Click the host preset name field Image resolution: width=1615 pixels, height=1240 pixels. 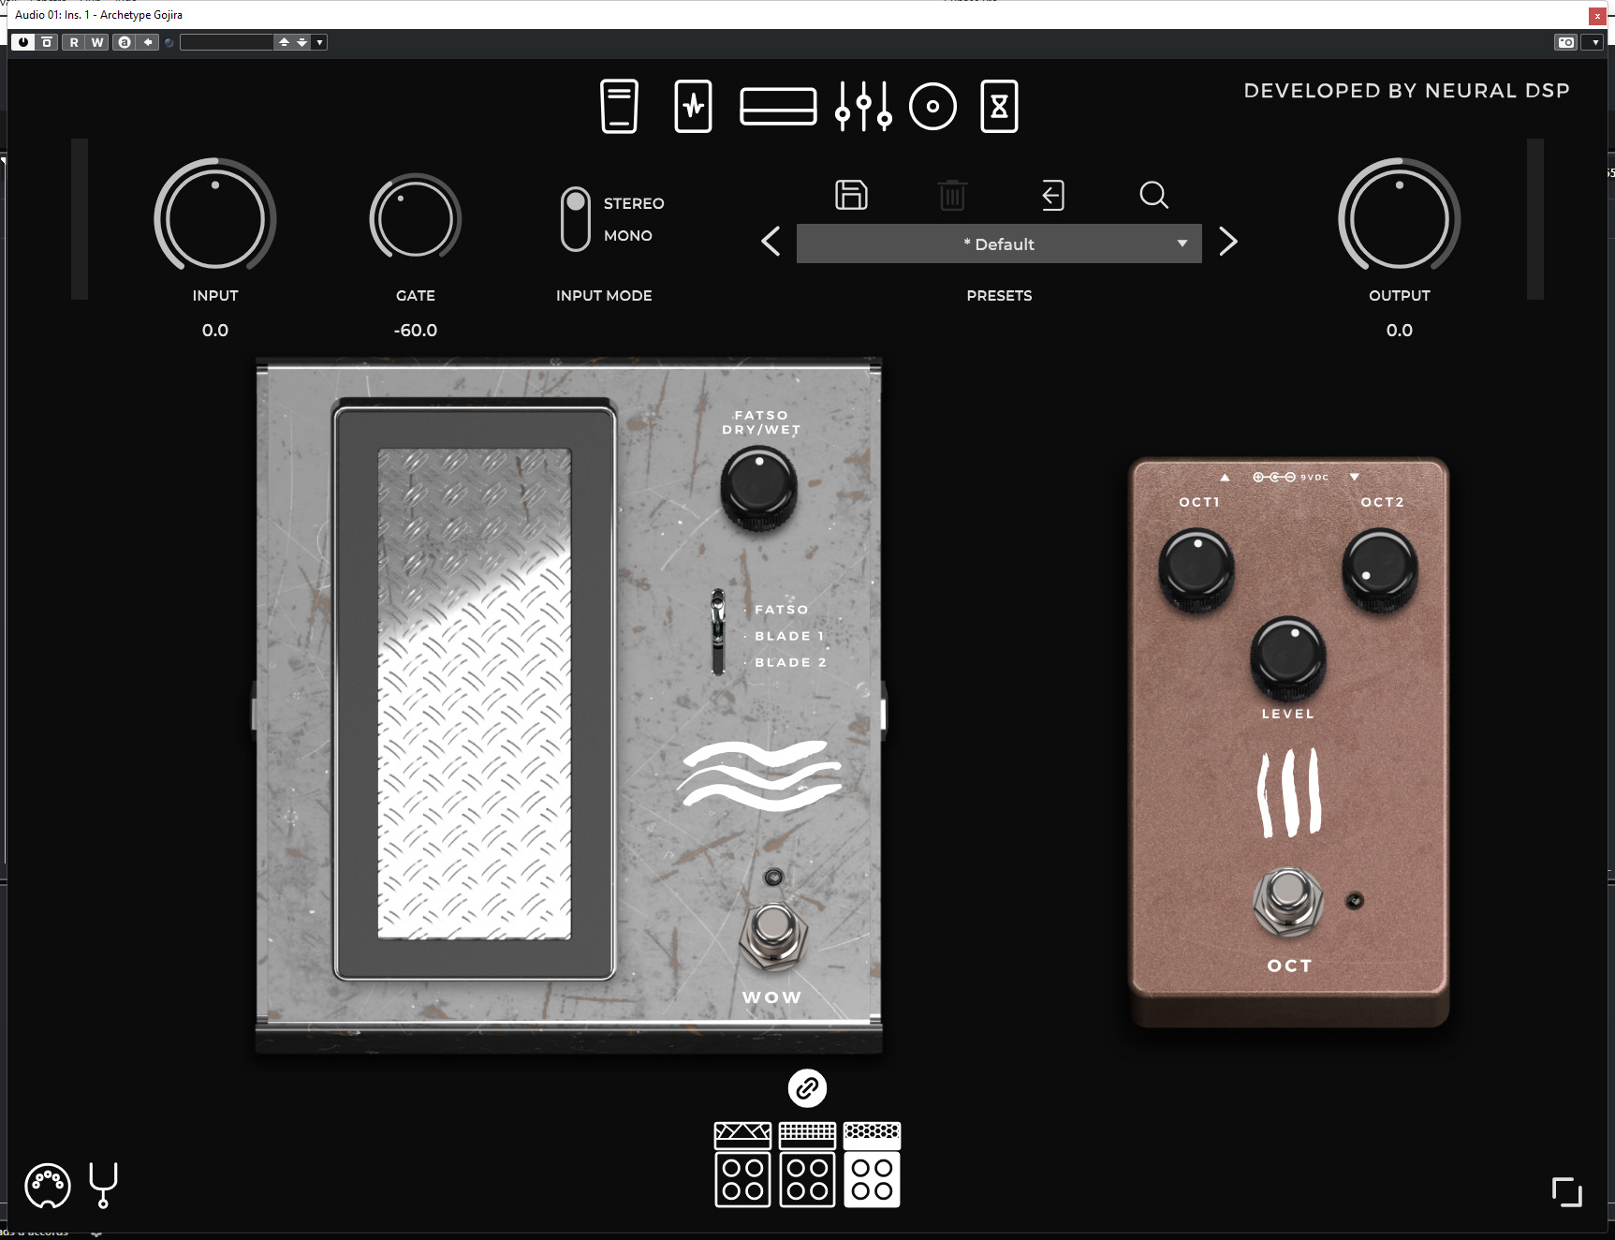click(227, 42)
